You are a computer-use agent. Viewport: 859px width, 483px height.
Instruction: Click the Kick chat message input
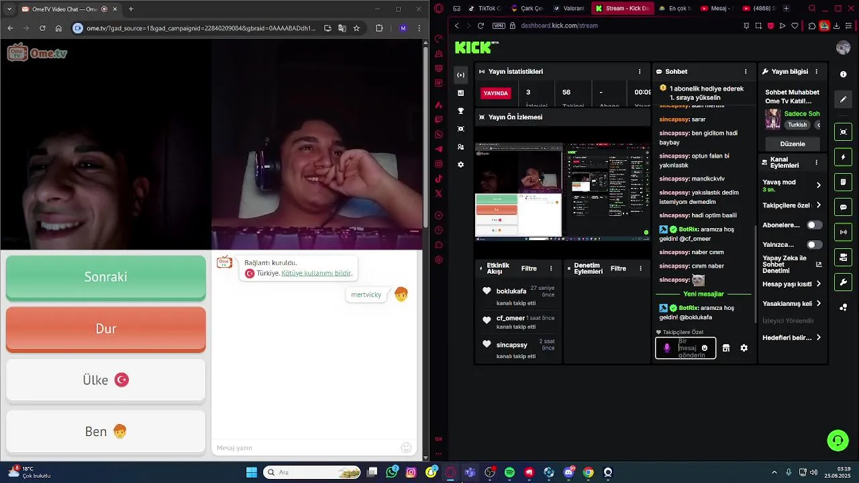tap(687, 348)
